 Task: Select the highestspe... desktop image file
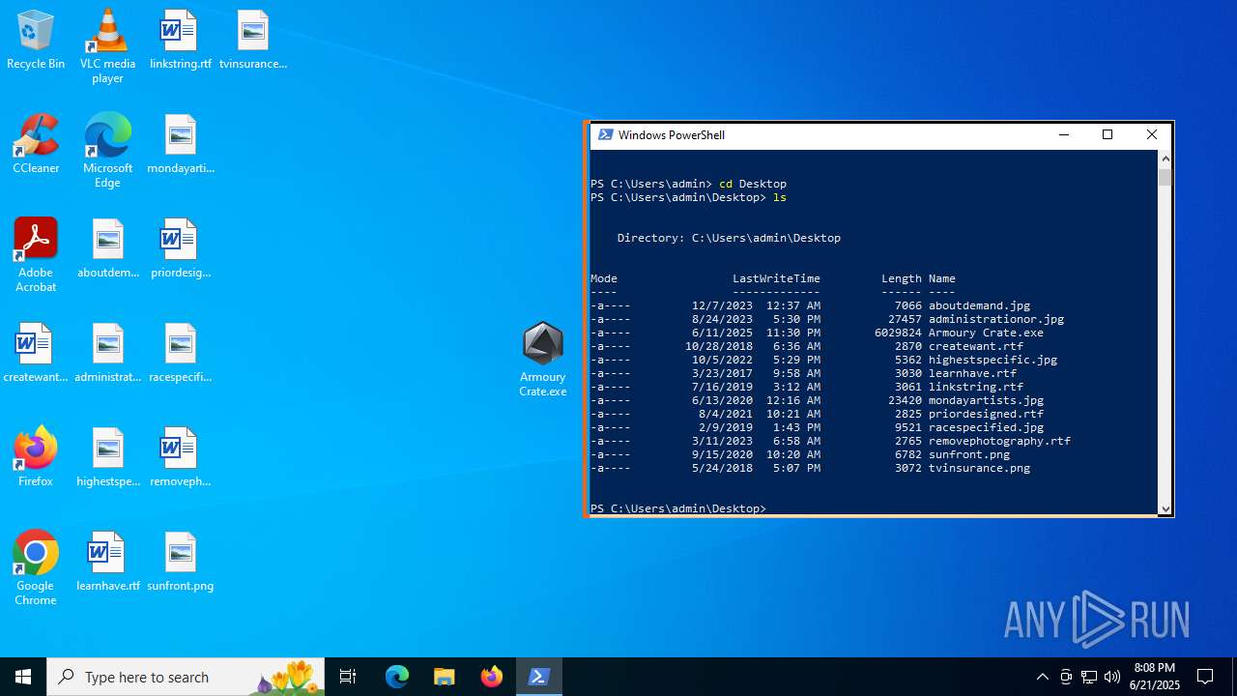click(107, 458)
